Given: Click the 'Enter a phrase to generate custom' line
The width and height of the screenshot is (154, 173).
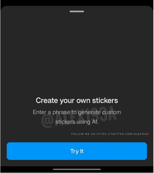Looking at the screenshot, I should click(77, 113).
